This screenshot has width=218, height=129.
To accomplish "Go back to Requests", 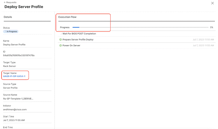I will click(x=10, y=2).
